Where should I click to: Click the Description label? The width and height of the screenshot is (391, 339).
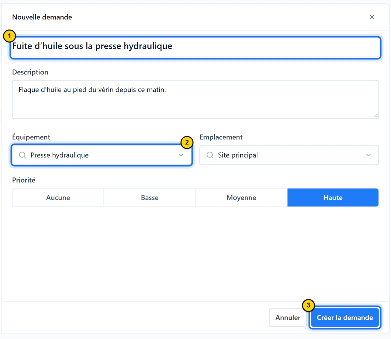tap(30, 72)
